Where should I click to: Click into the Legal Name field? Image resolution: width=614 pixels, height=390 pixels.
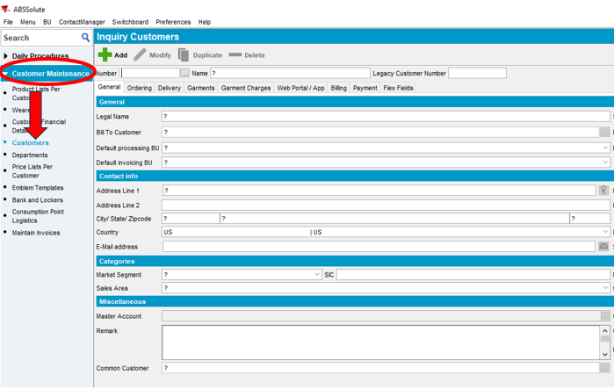pos(385,116)
